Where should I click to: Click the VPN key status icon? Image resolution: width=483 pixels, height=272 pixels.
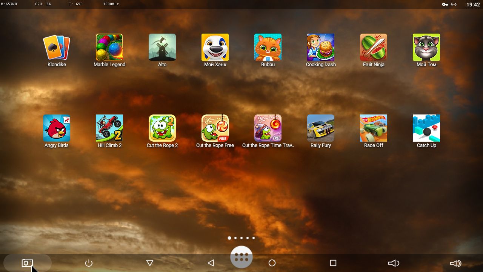(x=445, y=5)
